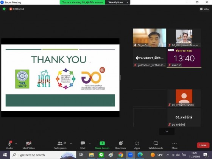Image resolution: width=212 pixels, height=159 pixels.
Task: Click the 'You are viewing' green banner
Action: (83, 2)
